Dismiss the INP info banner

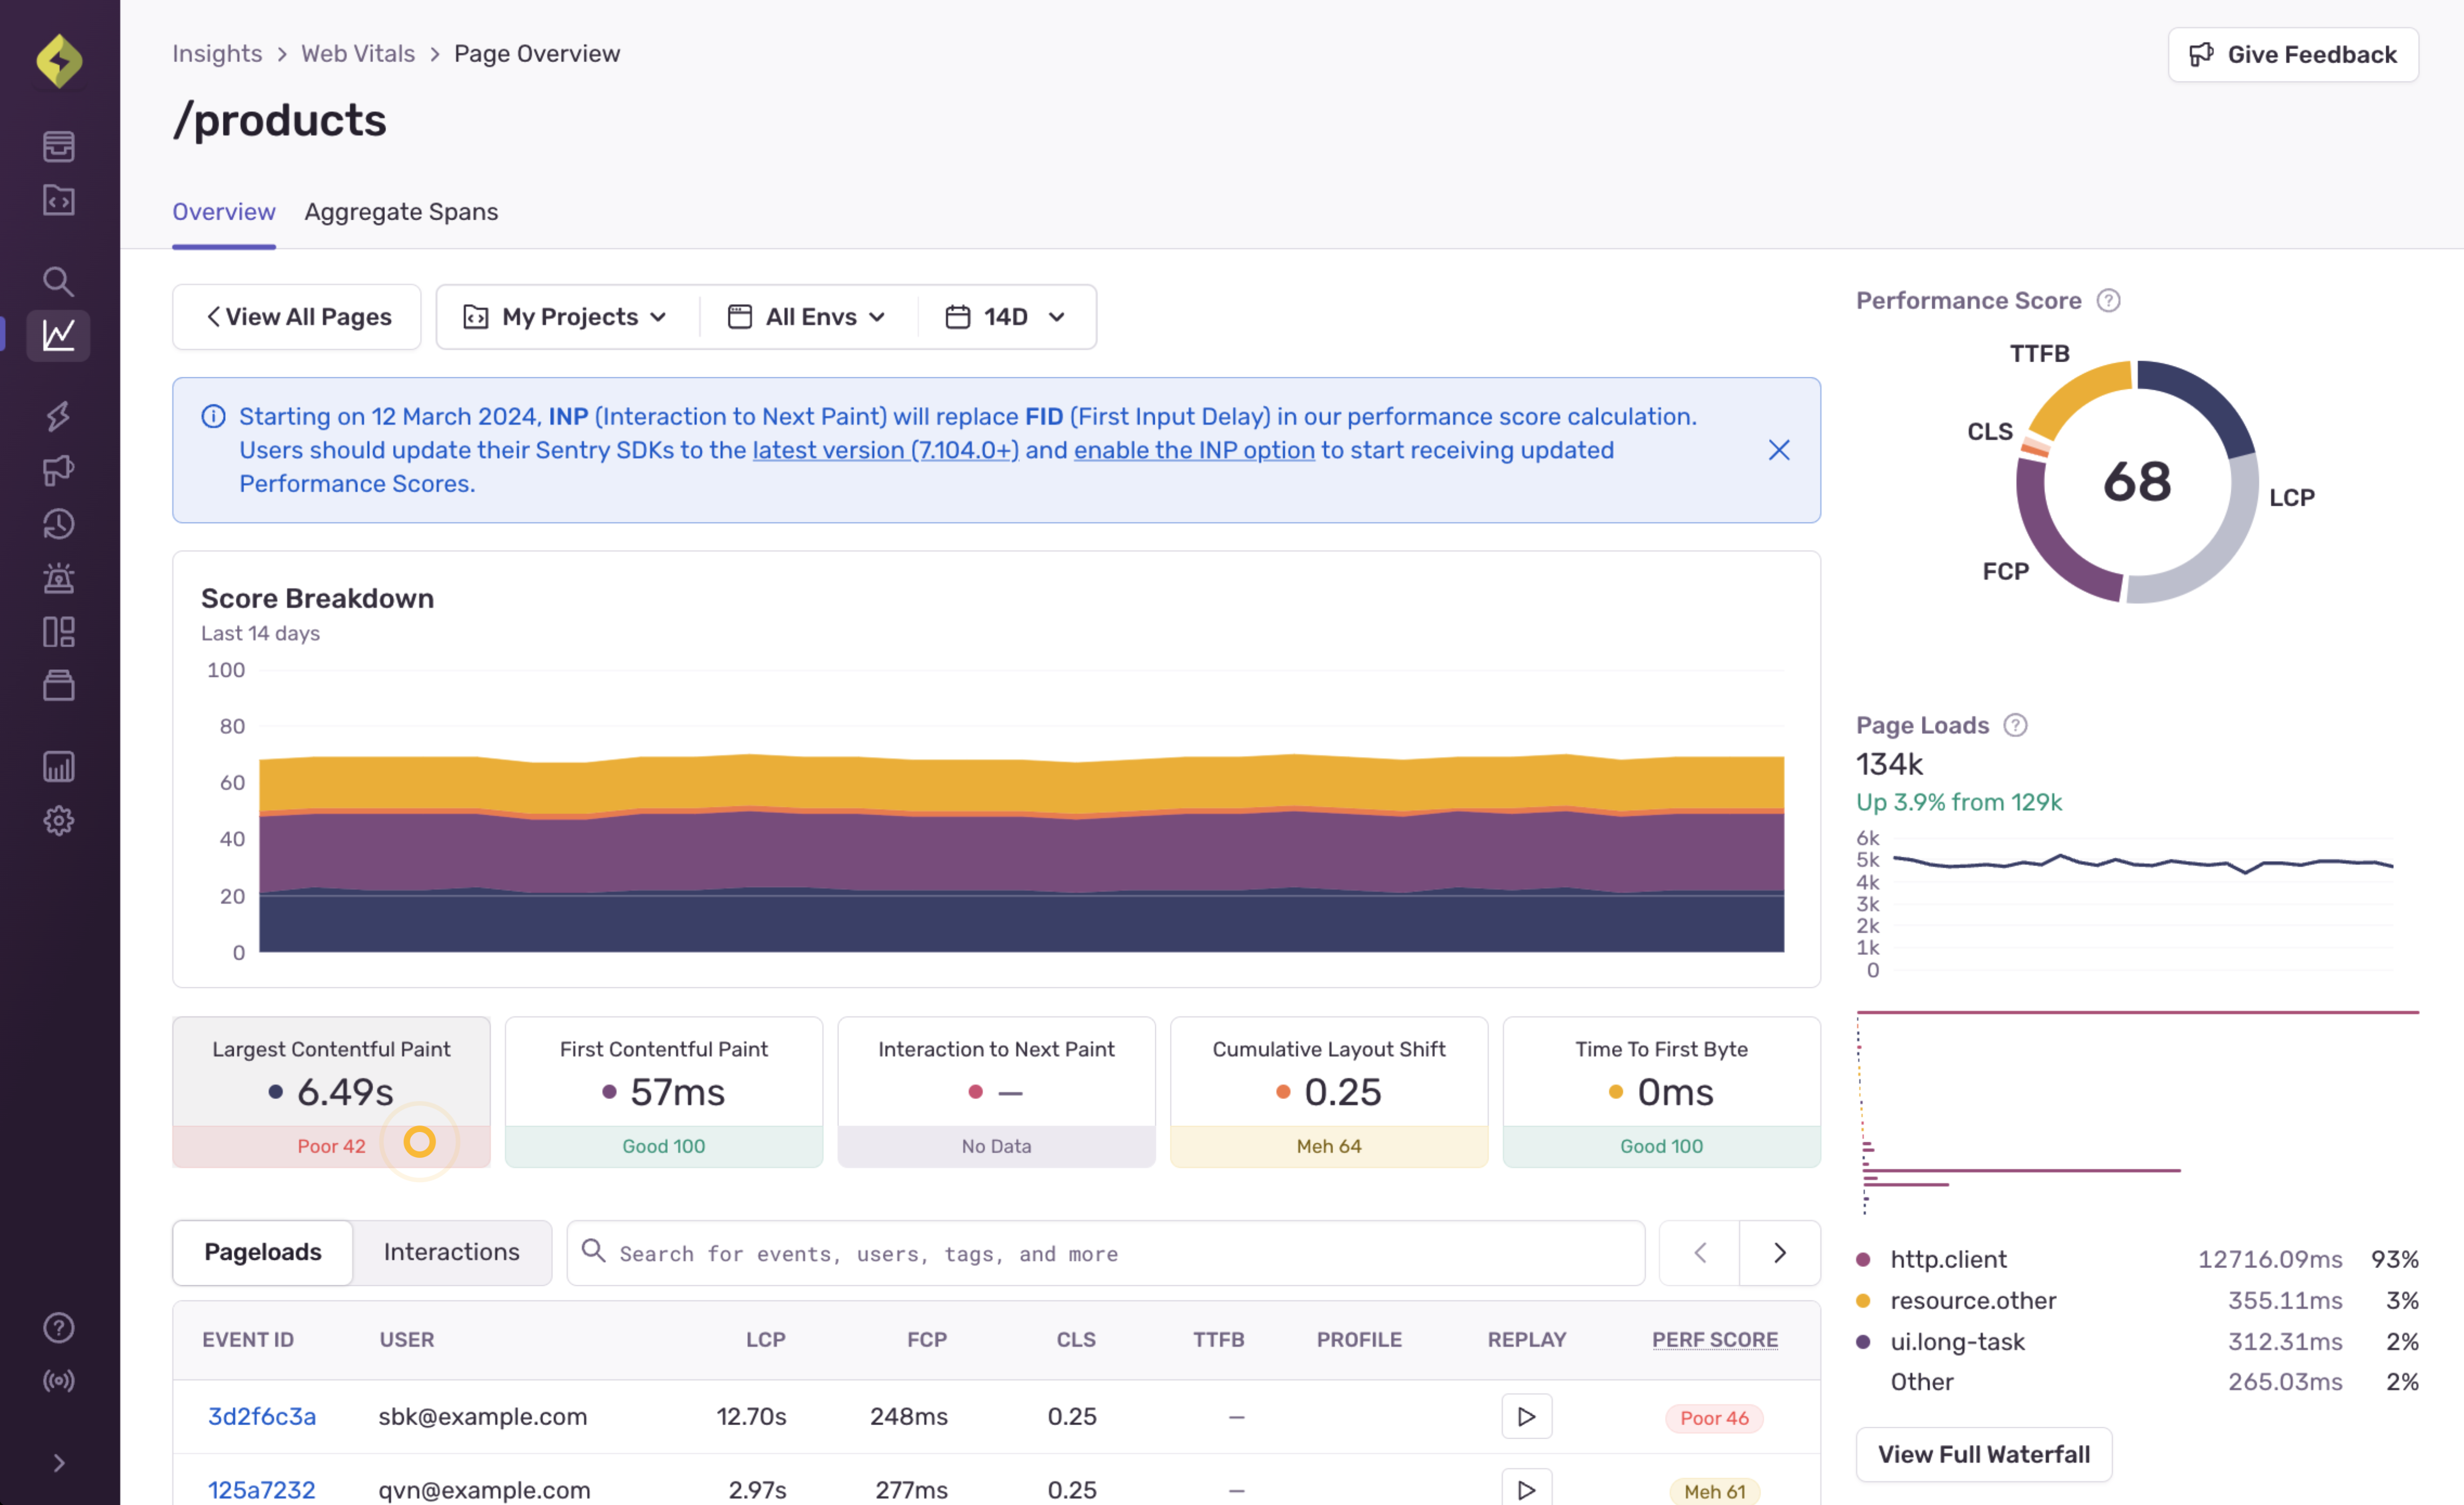click(x=1778, y=450)
